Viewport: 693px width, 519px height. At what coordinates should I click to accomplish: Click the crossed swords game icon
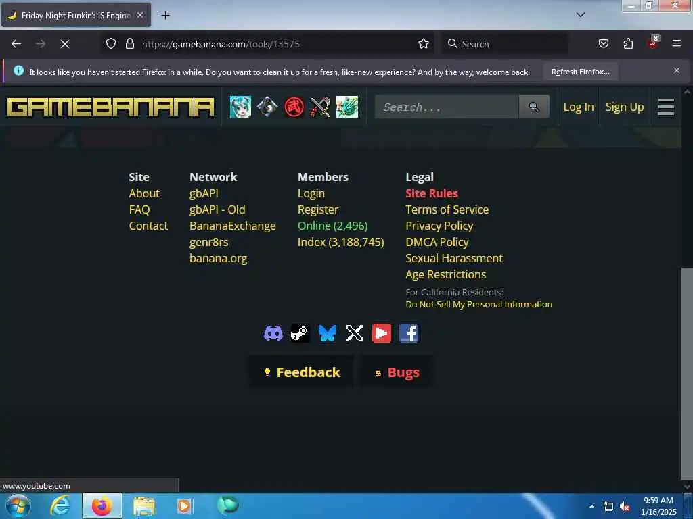click(x=320, y=107)
